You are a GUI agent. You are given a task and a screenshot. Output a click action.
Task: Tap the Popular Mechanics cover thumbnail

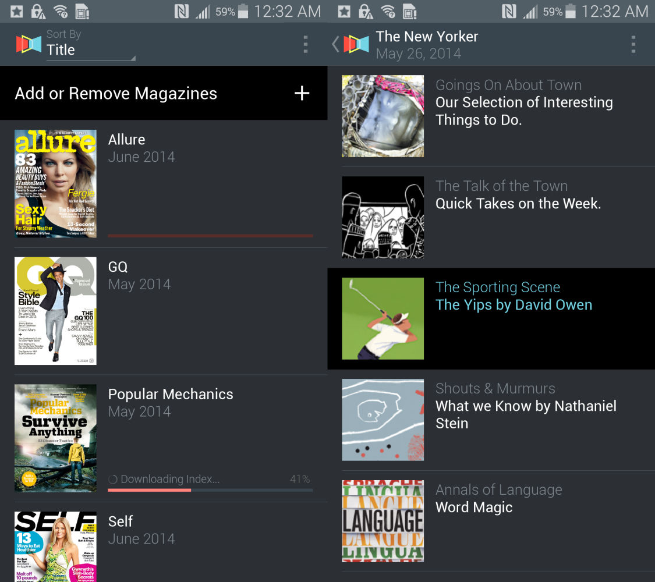55,438
